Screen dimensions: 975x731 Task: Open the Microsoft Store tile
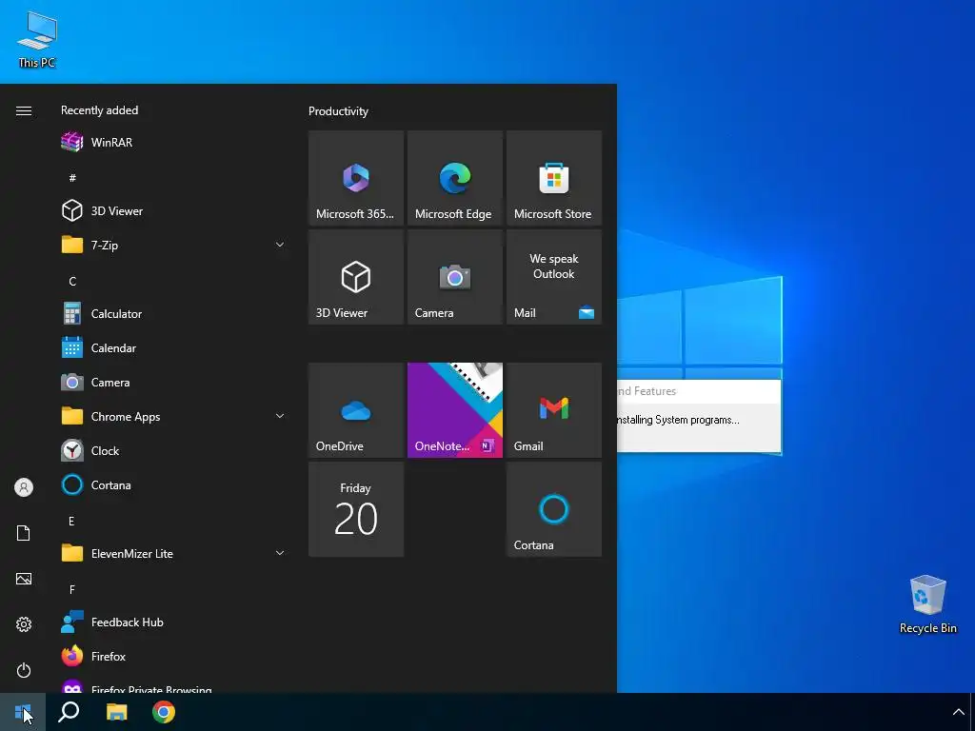554,178
